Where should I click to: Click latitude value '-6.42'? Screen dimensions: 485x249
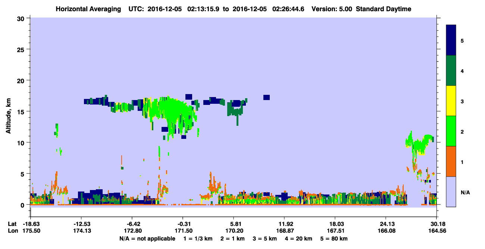pyautogui.click(x=133, y=224)
